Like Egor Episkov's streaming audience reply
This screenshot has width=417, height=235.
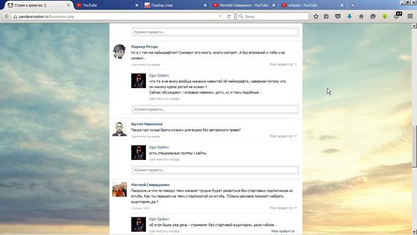(x=283, y=231)
